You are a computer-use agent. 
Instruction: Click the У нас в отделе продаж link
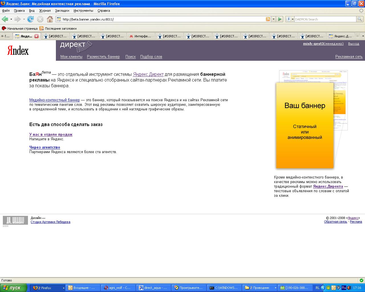51,135
